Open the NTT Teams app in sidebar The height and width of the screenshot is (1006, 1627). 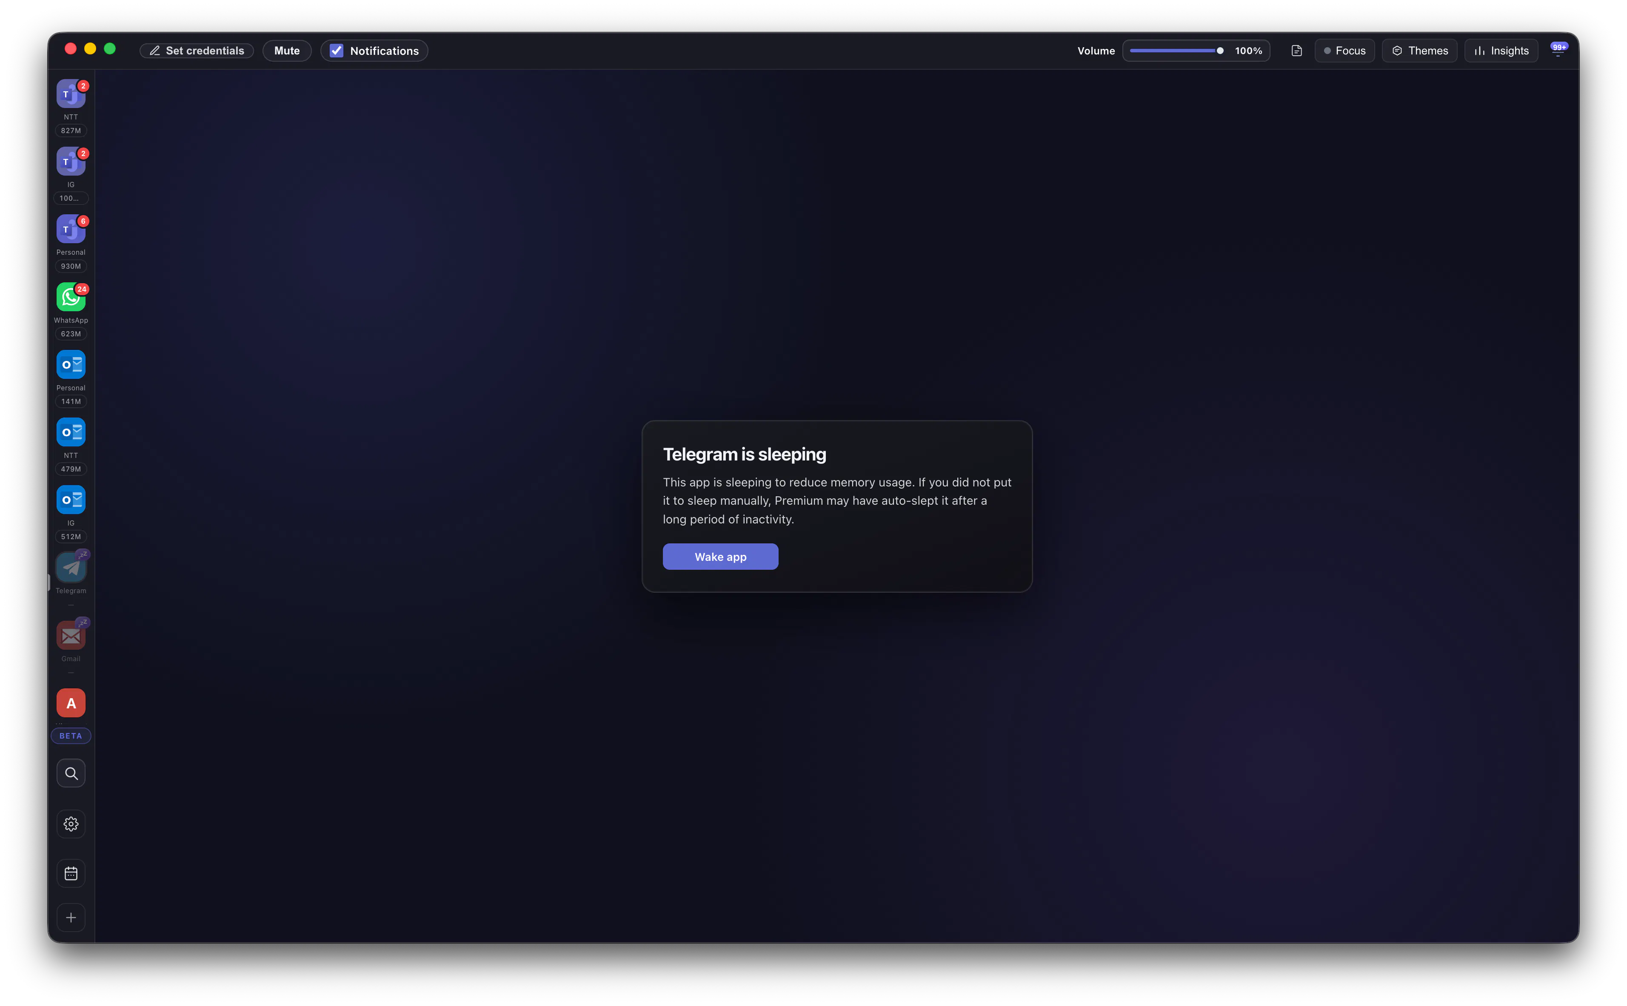[71, 94]
